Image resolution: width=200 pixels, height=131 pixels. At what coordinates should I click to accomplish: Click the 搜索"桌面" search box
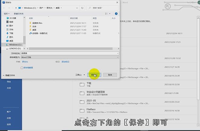click(x=103, y=8)
